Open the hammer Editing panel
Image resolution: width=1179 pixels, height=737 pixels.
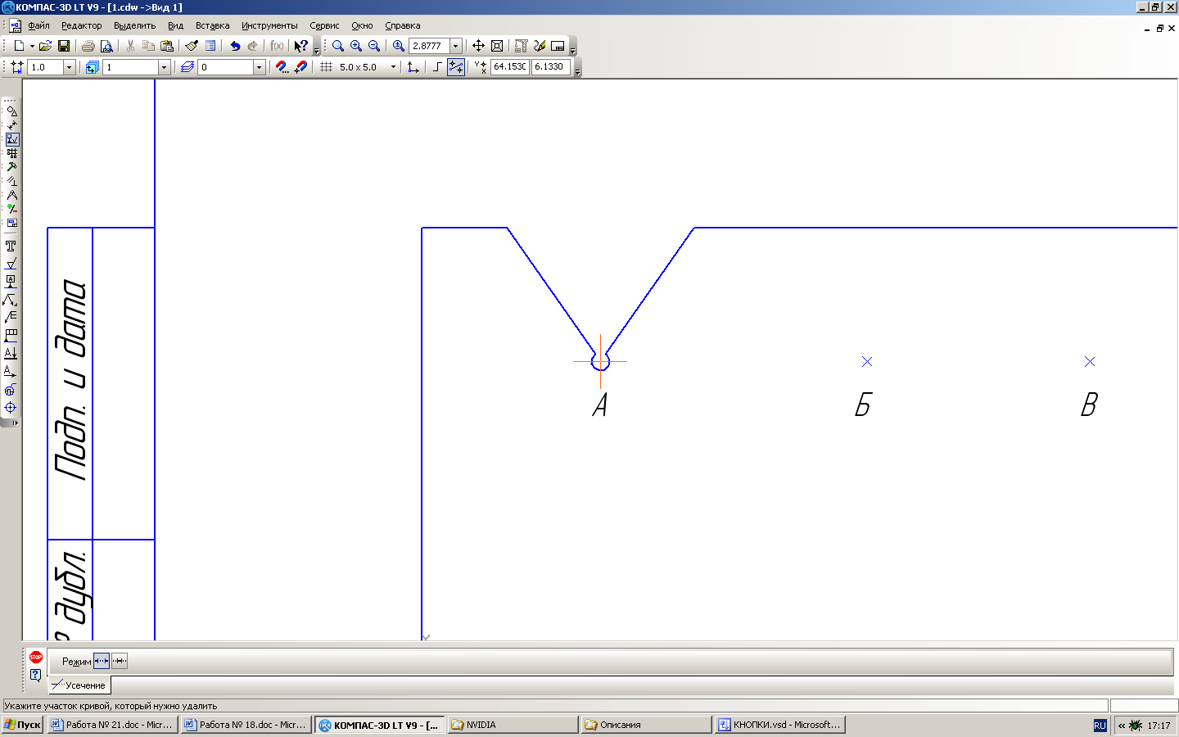[11, 167]
